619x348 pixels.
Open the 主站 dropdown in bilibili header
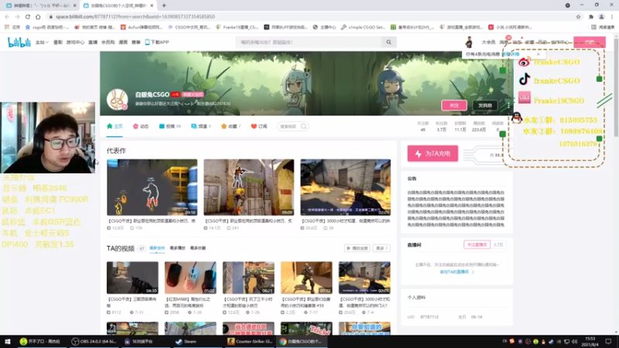pos(42,43)
